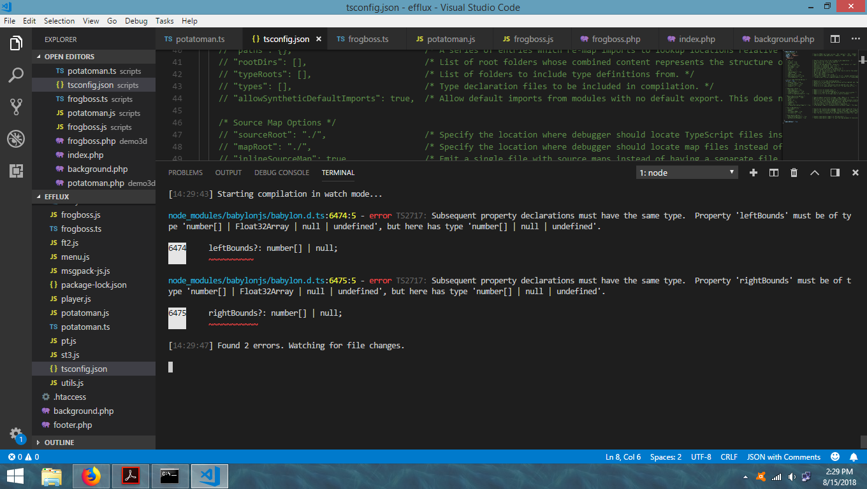Click errors and warnings status indicator
Image resolution: width=867 pixels, height=489 pixels.
(x=23, y=457)
